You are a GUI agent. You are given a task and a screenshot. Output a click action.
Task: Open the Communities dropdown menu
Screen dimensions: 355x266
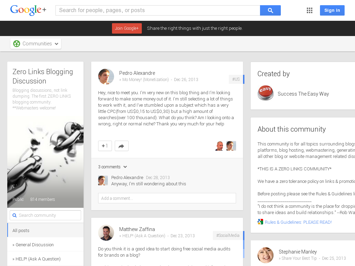[36, 44]
